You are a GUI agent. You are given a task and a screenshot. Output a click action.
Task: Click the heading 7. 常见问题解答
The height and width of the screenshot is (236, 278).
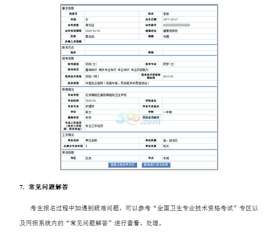point(44,187)
